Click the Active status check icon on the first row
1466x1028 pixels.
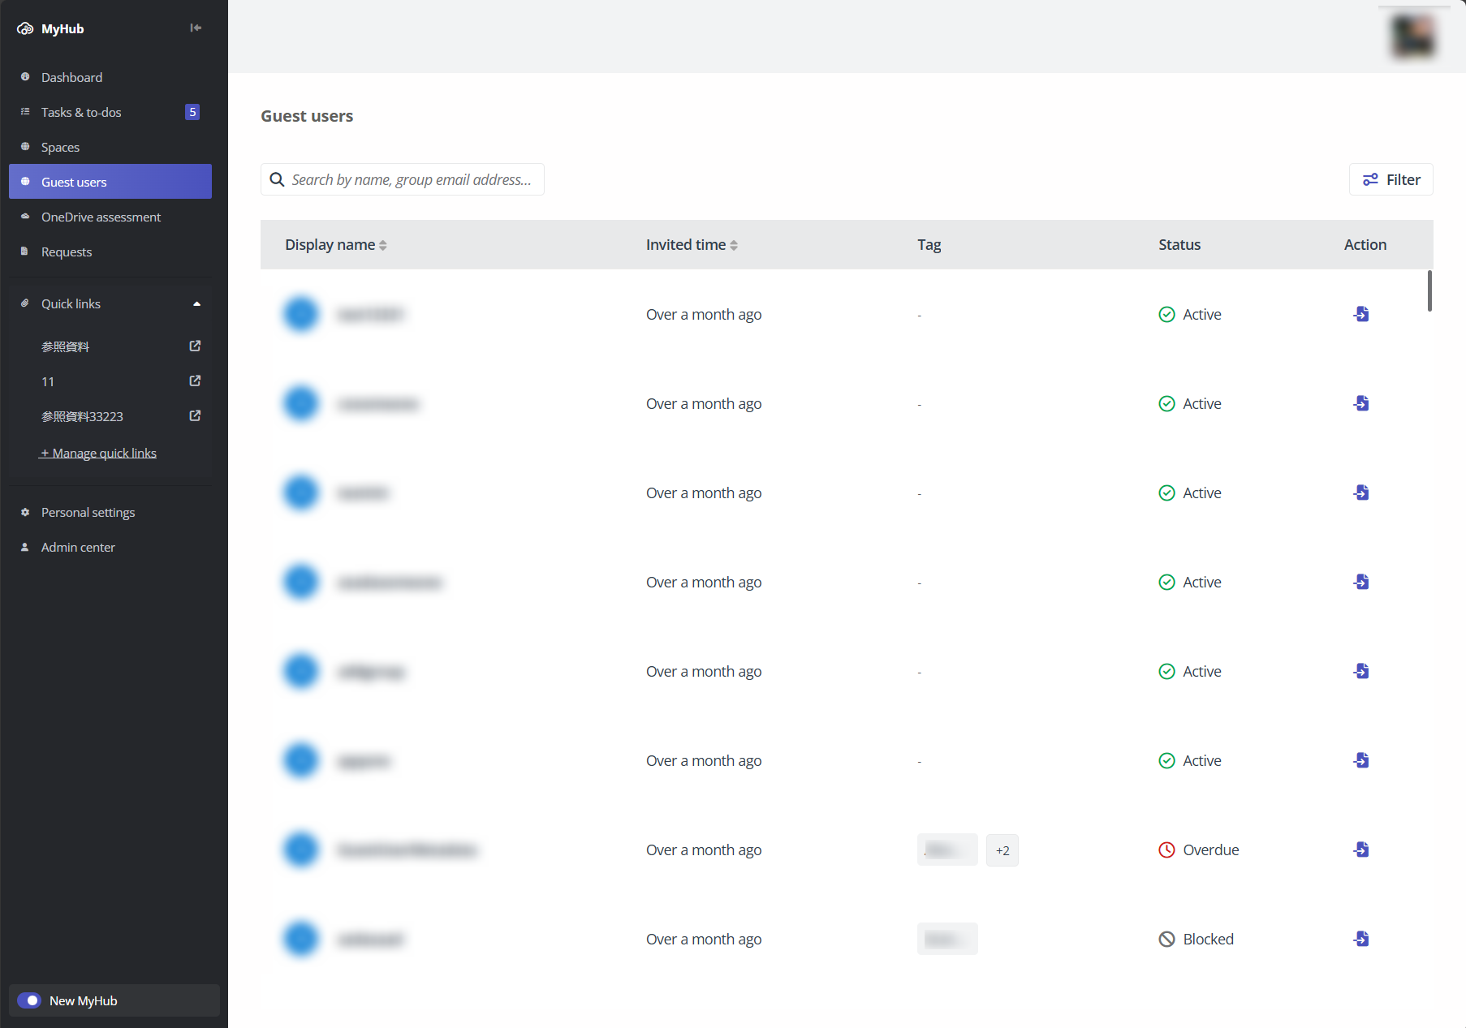point(1166,314)
